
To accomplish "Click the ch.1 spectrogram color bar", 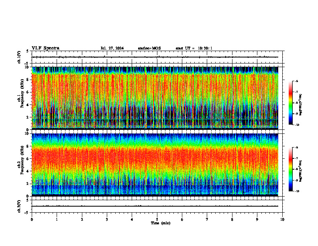I will (290, 102).
